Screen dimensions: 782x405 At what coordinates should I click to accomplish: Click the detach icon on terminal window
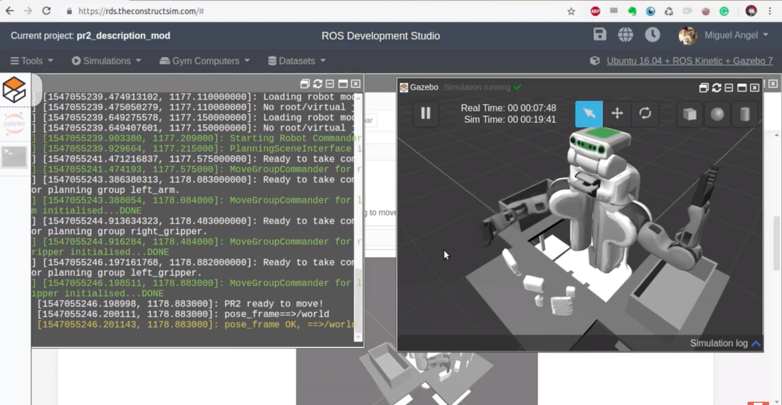pyautogui.click(x=305, y=83)
